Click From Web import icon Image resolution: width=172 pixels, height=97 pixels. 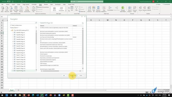coord(11,8)
